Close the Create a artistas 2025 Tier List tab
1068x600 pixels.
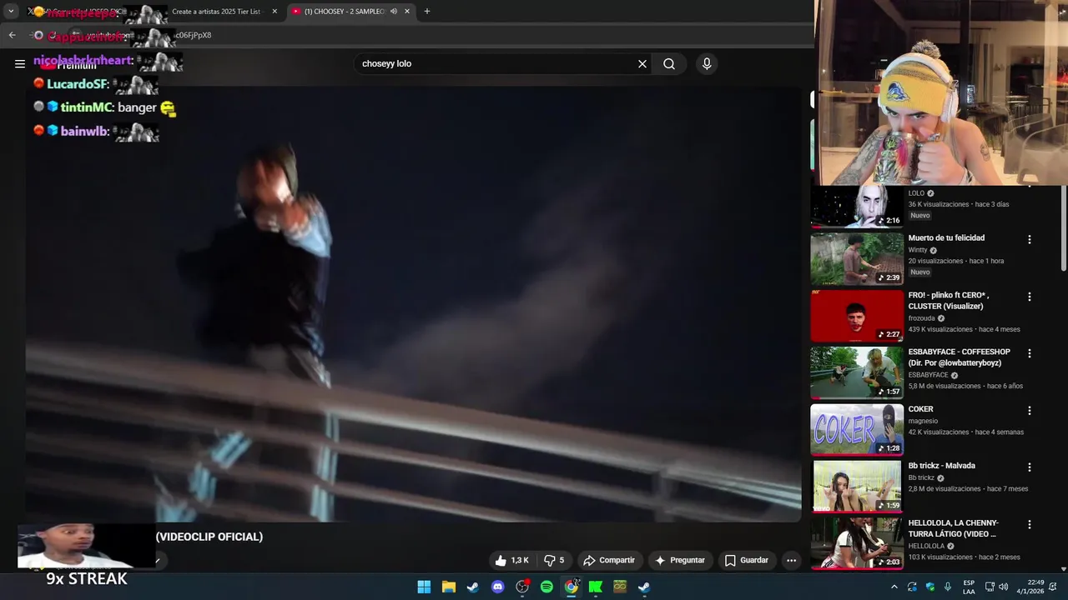[x=275, y=12]
